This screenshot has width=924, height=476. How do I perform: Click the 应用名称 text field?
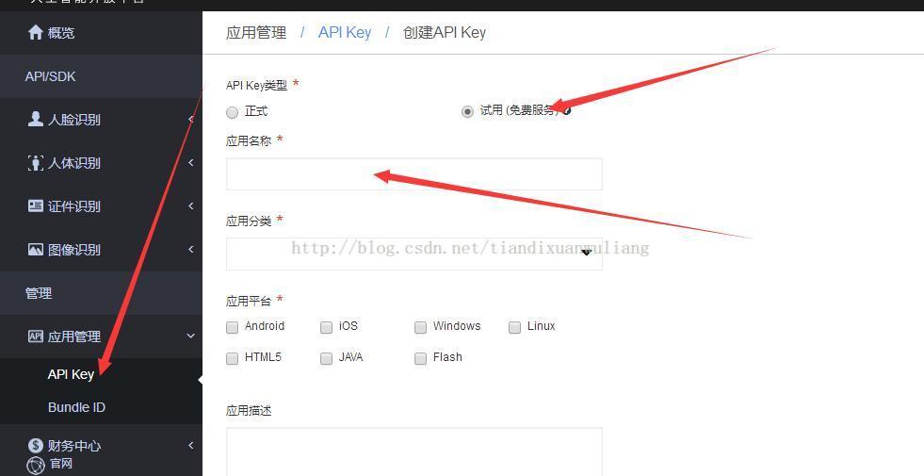(414, 174)
